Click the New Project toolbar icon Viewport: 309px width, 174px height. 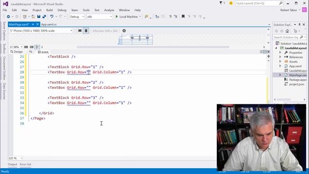click(x=25, y=17)
